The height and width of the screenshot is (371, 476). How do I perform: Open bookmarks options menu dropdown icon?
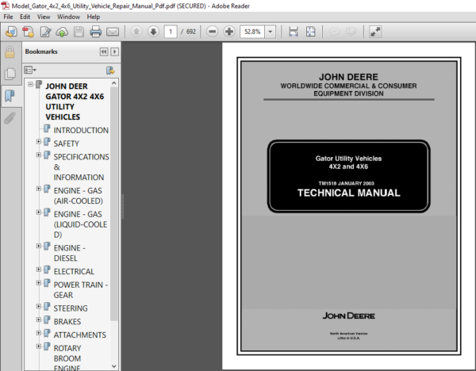[30, 71]
